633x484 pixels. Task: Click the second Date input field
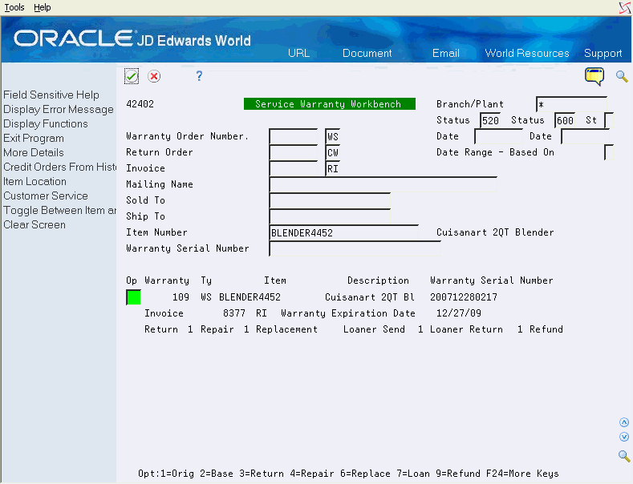point(586,136)
